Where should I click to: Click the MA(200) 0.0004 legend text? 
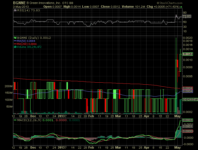tap(27, 44)
